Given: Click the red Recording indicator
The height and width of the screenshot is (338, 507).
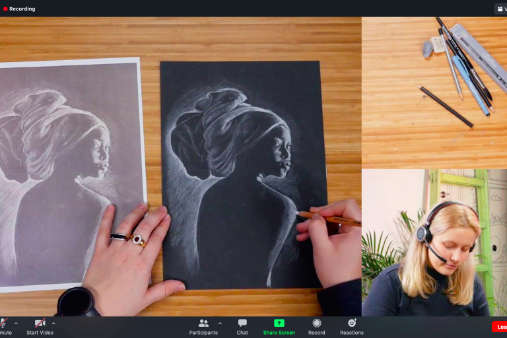Looking at the screenshot, I should (19, 9).
